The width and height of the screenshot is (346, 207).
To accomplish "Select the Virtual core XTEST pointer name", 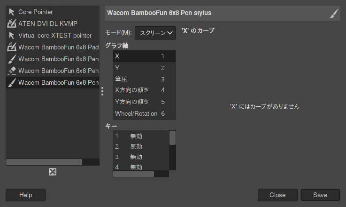I will click(x=55, y=35).
